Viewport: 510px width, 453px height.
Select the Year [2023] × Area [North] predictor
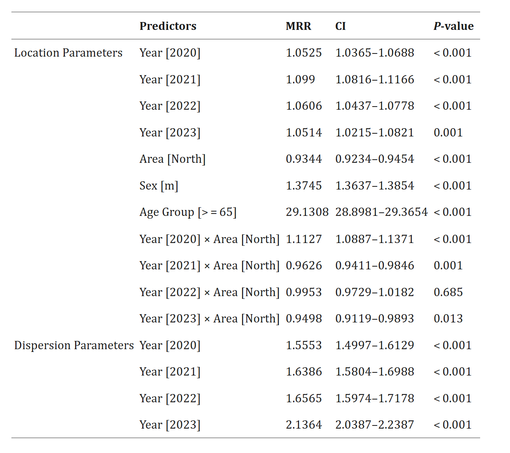pyautogui.click(x=209, y=319)
